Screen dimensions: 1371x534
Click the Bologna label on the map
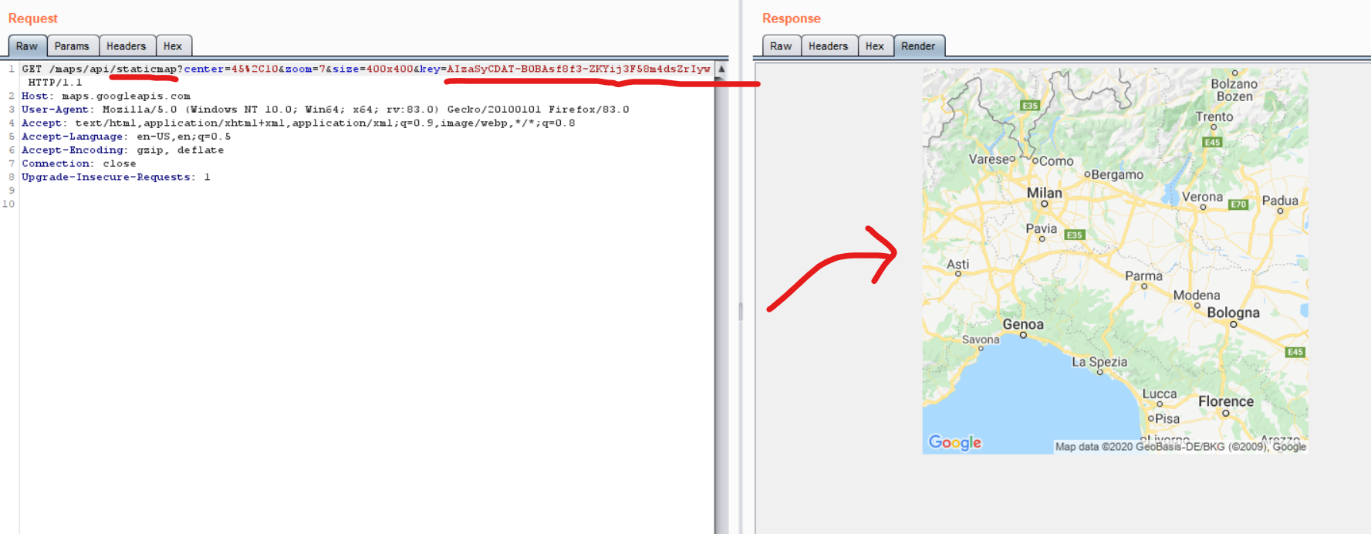tap(1233, 313)
